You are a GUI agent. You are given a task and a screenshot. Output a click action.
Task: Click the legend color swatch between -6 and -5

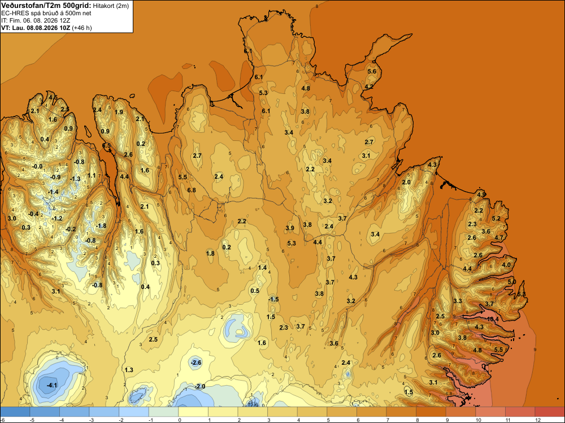point(15,412)
